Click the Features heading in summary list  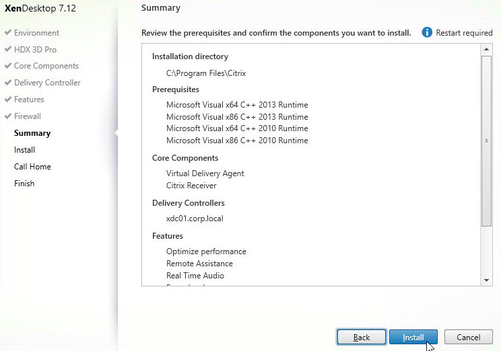click(168, 236)
